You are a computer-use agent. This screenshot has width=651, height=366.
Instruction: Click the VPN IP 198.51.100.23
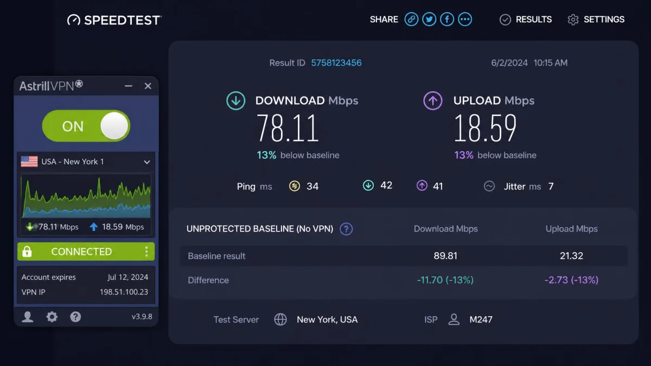(x=124, y=292)
